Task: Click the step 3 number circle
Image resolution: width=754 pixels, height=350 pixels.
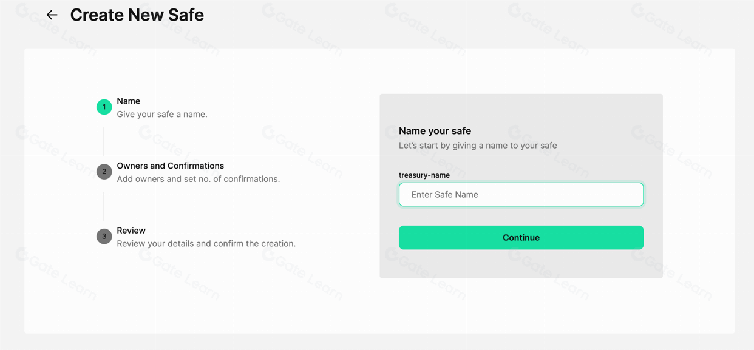Action: tap(104, 237)
